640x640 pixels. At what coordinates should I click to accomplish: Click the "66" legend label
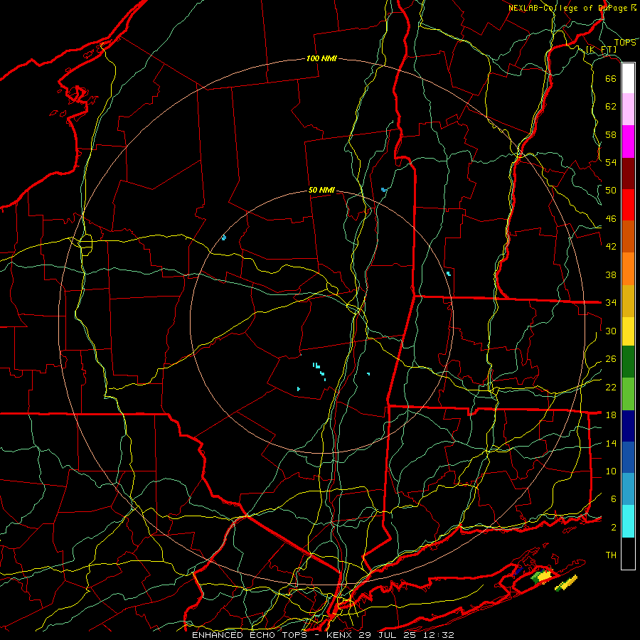pyautogui.click(x=611, y=78)
